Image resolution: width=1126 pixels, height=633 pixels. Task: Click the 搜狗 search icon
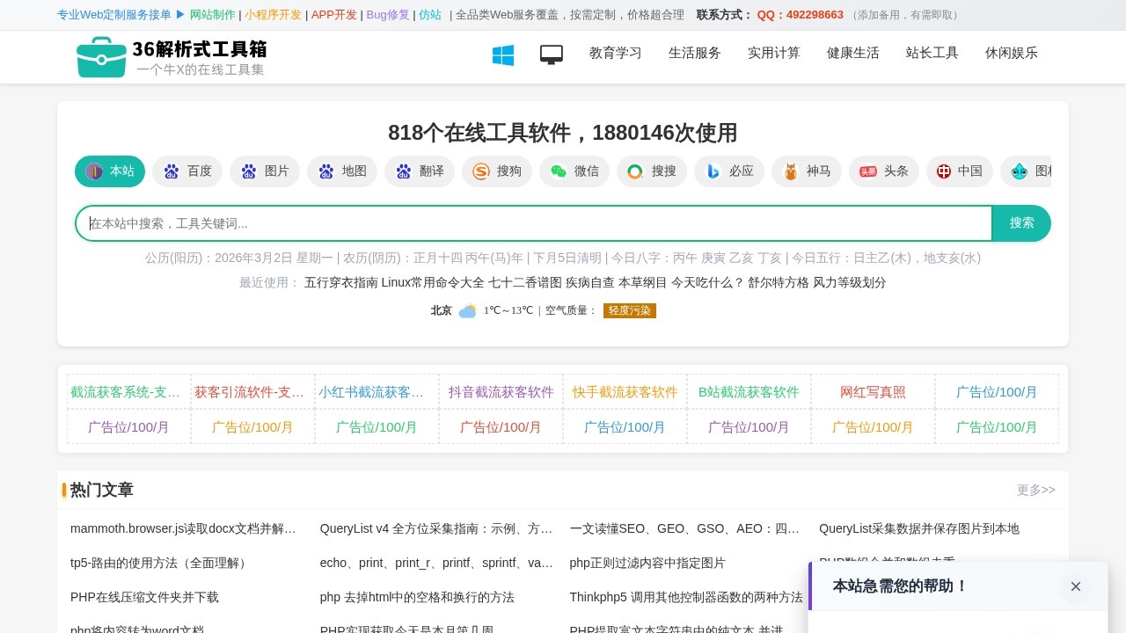497,171
